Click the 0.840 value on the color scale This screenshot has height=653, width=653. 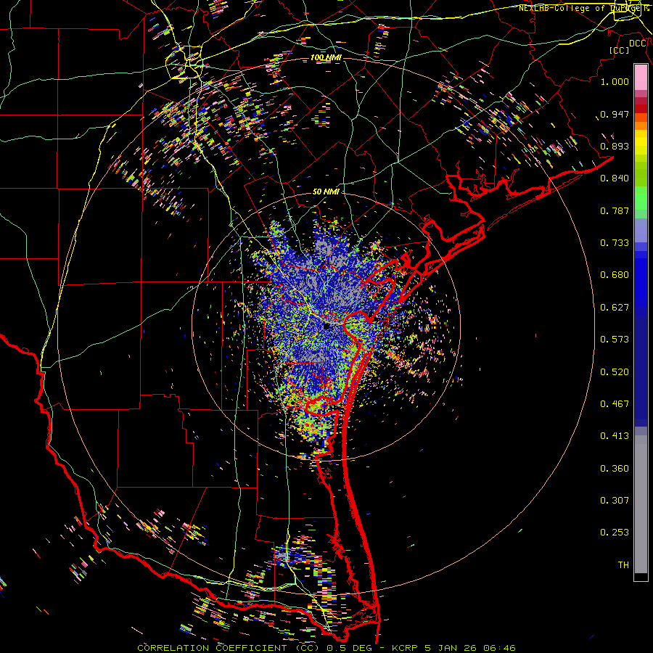pyautogui.click(x=615, y=178)
